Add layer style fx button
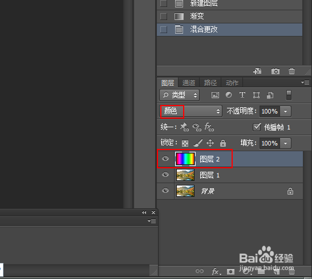The width and height of the screenshot is (312, 279). pyautogui.click(x=217, y=272)
